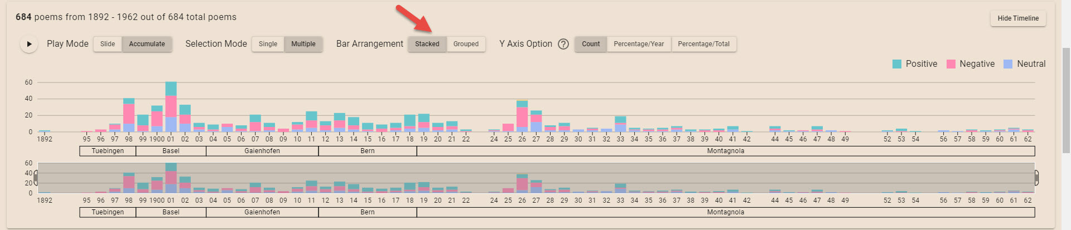Image resolution: width=1071 pixels, height=230 pixels.
Task: Select the Montagnola period in upper timeline
Action: point(725,151)
